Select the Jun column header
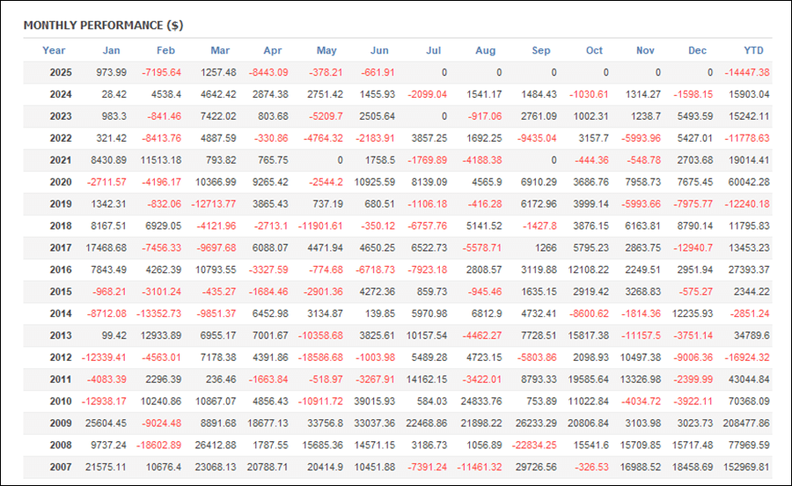 tap(379, 50)
